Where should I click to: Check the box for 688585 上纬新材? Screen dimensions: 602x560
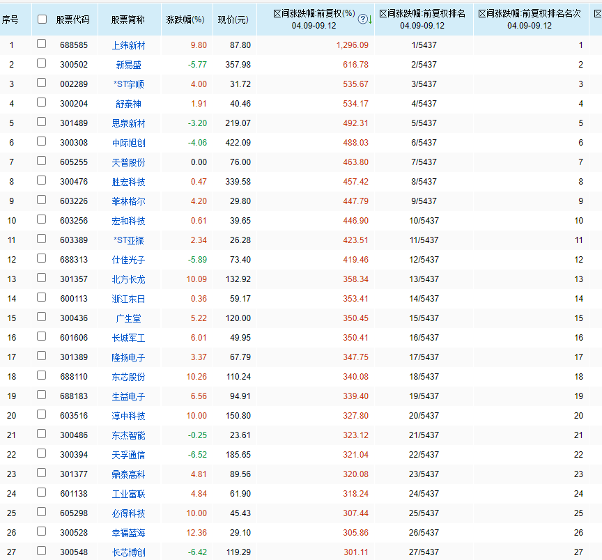[x=42, y=44]
